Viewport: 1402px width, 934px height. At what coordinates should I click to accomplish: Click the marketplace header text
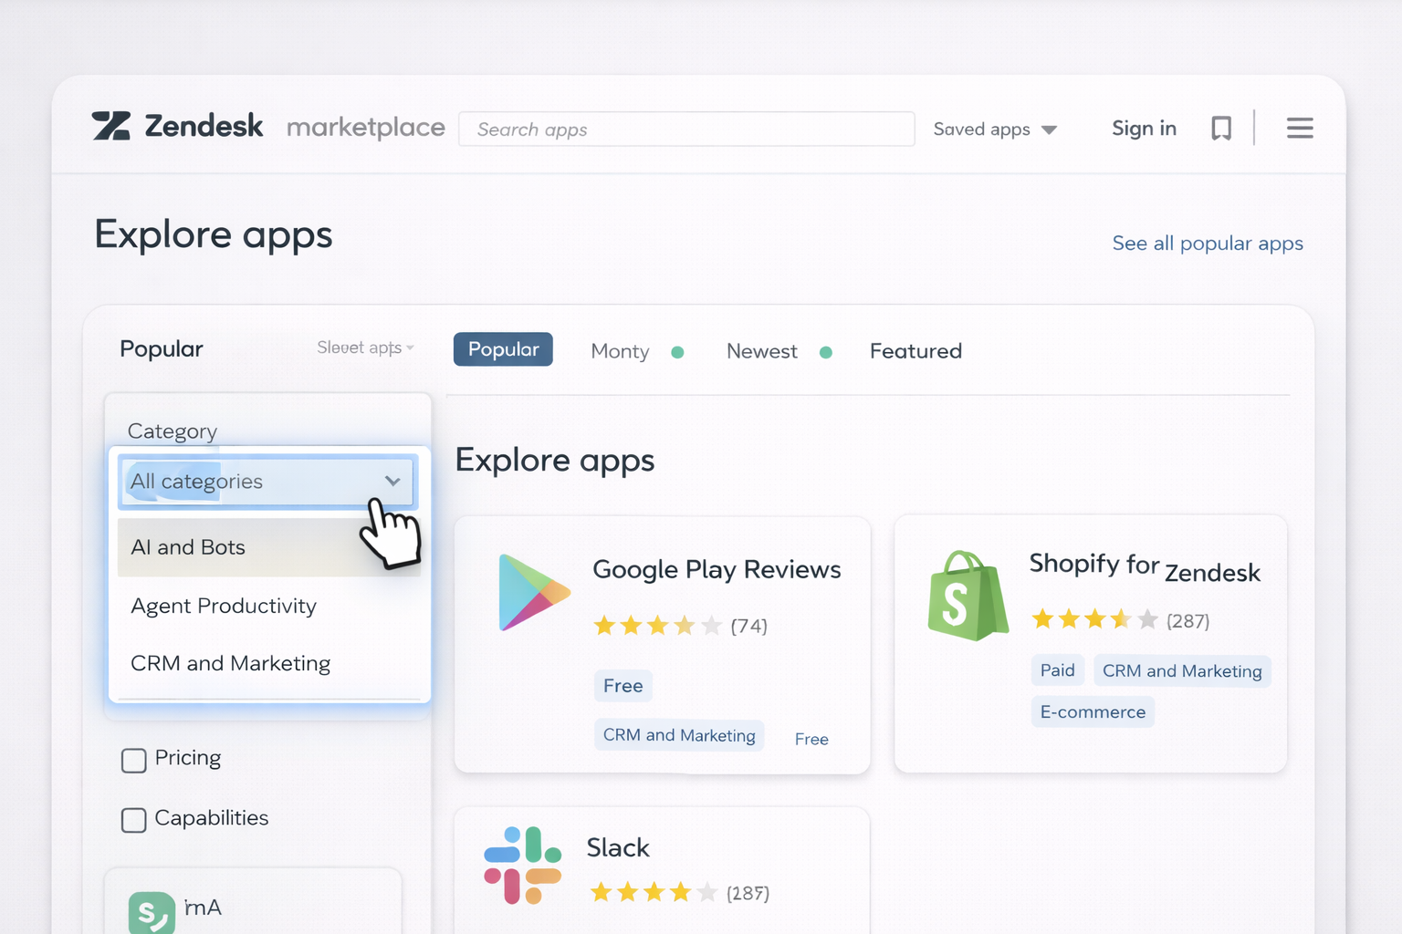click(365, 128)
